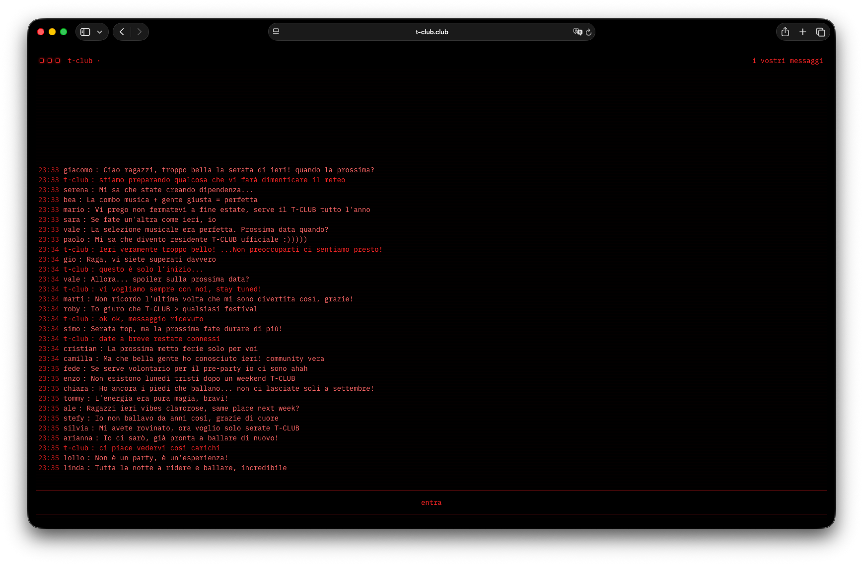Minimize the Safari window
The height and width of the screenshot is (565, 863).
pos(52,32)
